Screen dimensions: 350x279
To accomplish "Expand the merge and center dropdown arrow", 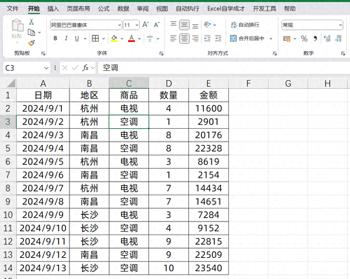I will (271, 39).
